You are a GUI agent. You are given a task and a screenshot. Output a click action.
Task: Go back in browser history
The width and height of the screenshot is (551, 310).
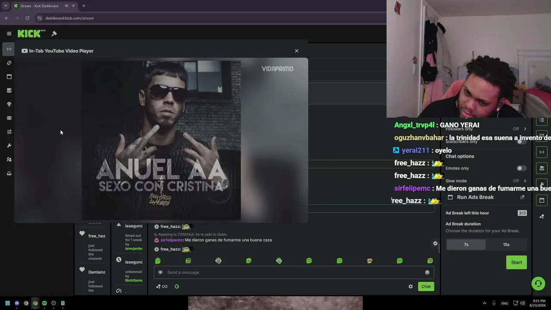[6, 18]
